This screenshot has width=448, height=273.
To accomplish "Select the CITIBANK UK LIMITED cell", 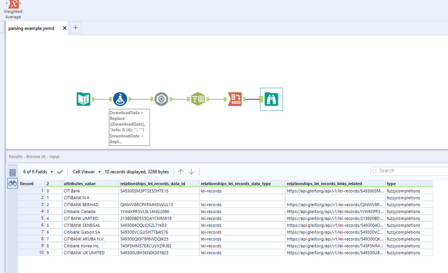I will pos(90,253).
